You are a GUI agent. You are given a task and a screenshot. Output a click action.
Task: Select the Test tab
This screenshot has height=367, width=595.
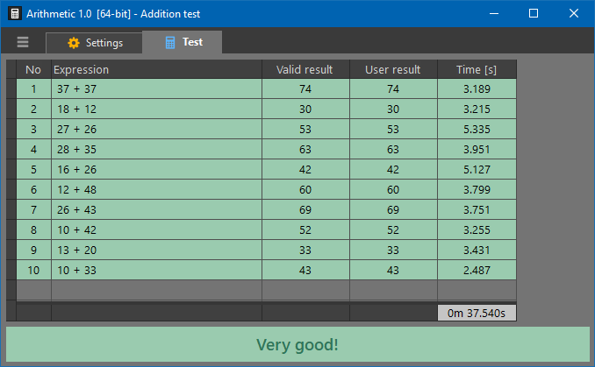click(183, 42)
